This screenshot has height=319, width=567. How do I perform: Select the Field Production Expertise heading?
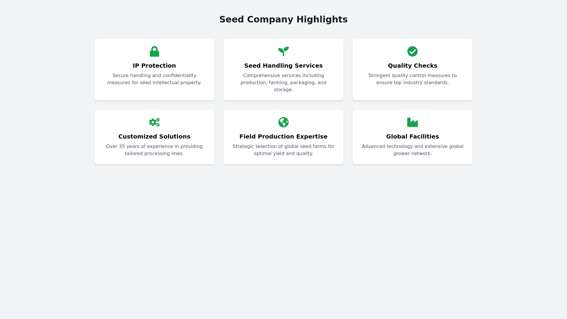pos(283,136)
